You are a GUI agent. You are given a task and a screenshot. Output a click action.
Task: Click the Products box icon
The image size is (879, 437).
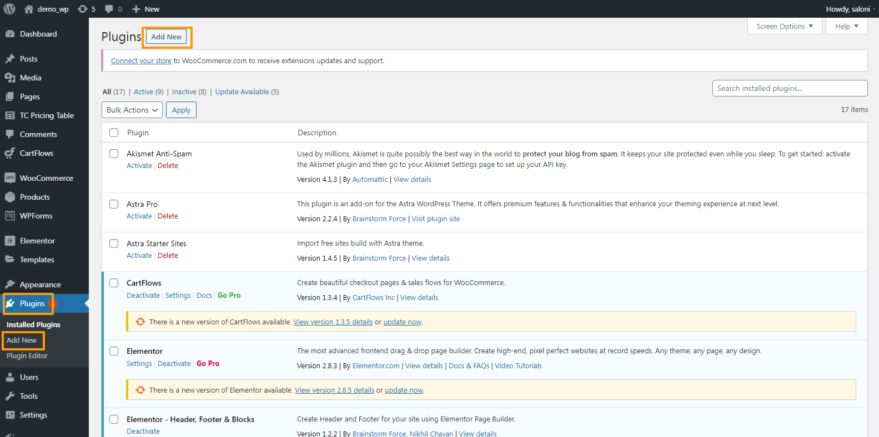click(10, 197)
